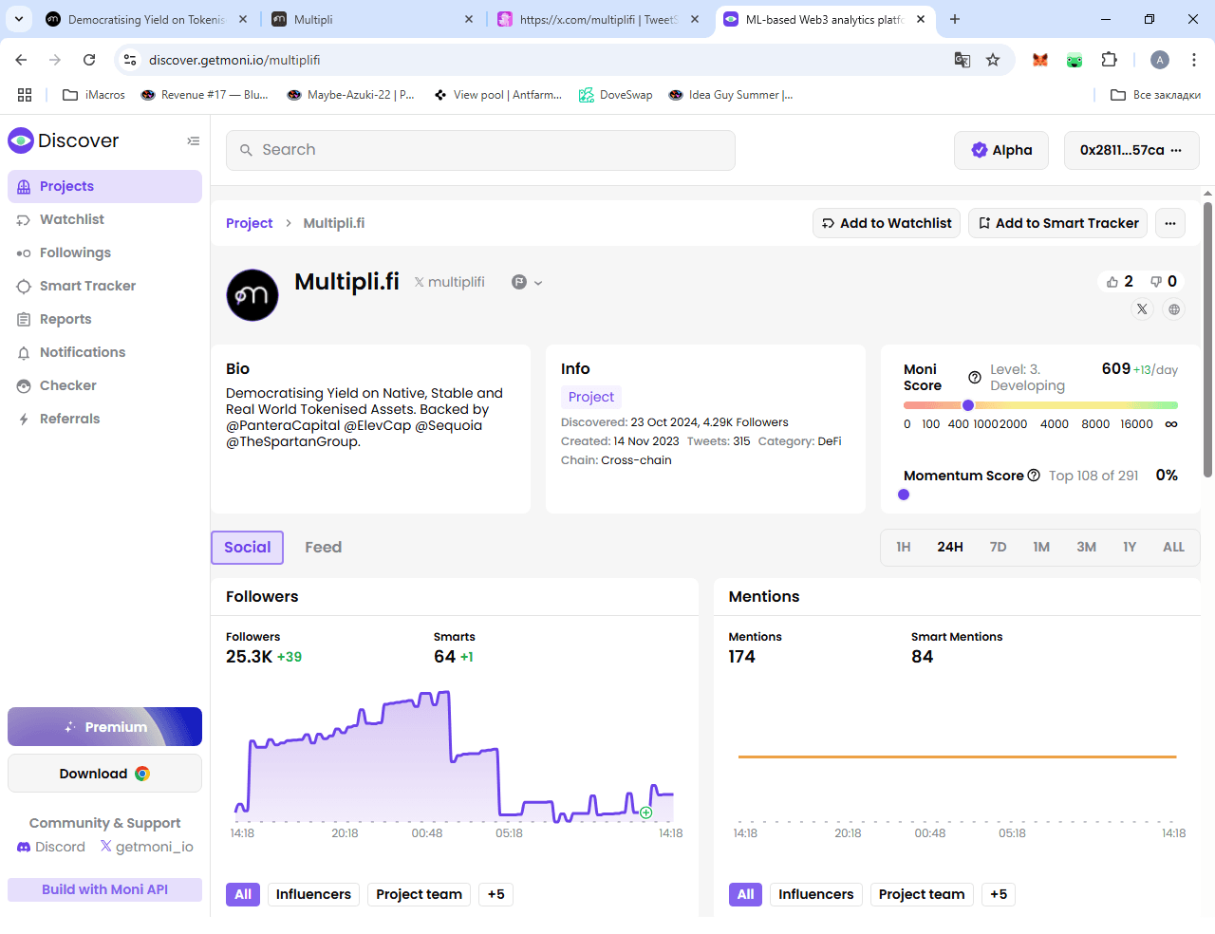
Task: Open the bookmarks apps grid icon
Action: pos(25,95)
